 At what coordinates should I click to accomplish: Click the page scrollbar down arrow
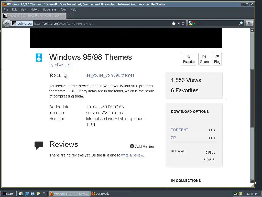click(x=252, y=181)
